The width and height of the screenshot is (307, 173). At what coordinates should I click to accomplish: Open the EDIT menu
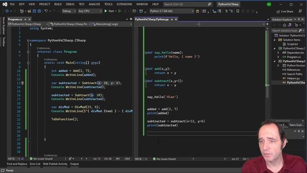(22, 4)
